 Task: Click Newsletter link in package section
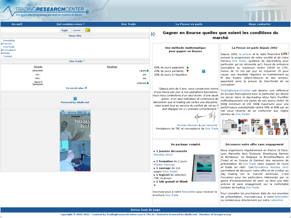click(189, 192)
